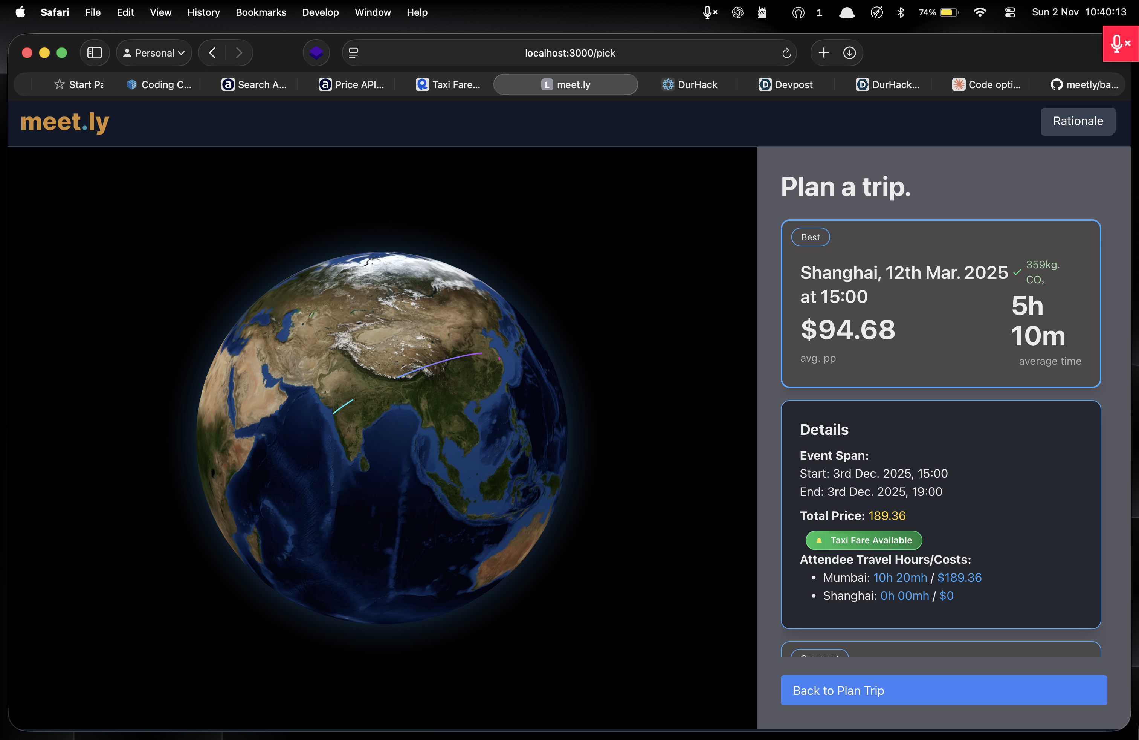
Task: Open the Control Center menu bar icon
Action: pos(1010,12)
